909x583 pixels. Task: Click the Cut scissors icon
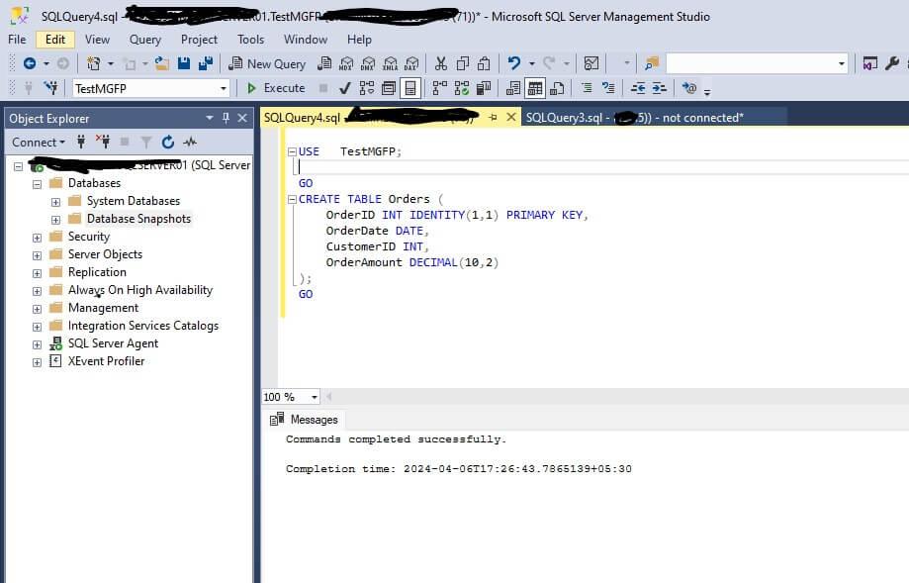click(441, 63)
